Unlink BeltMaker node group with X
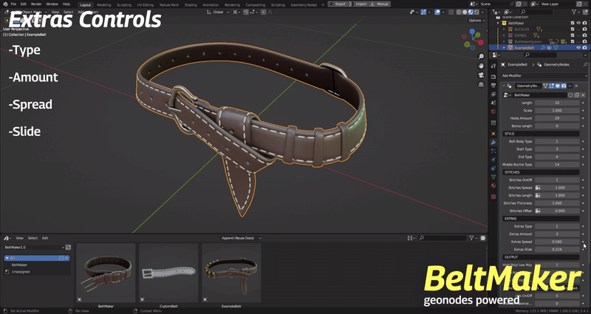Screen dimensions: 591x314 pos(583,95)
